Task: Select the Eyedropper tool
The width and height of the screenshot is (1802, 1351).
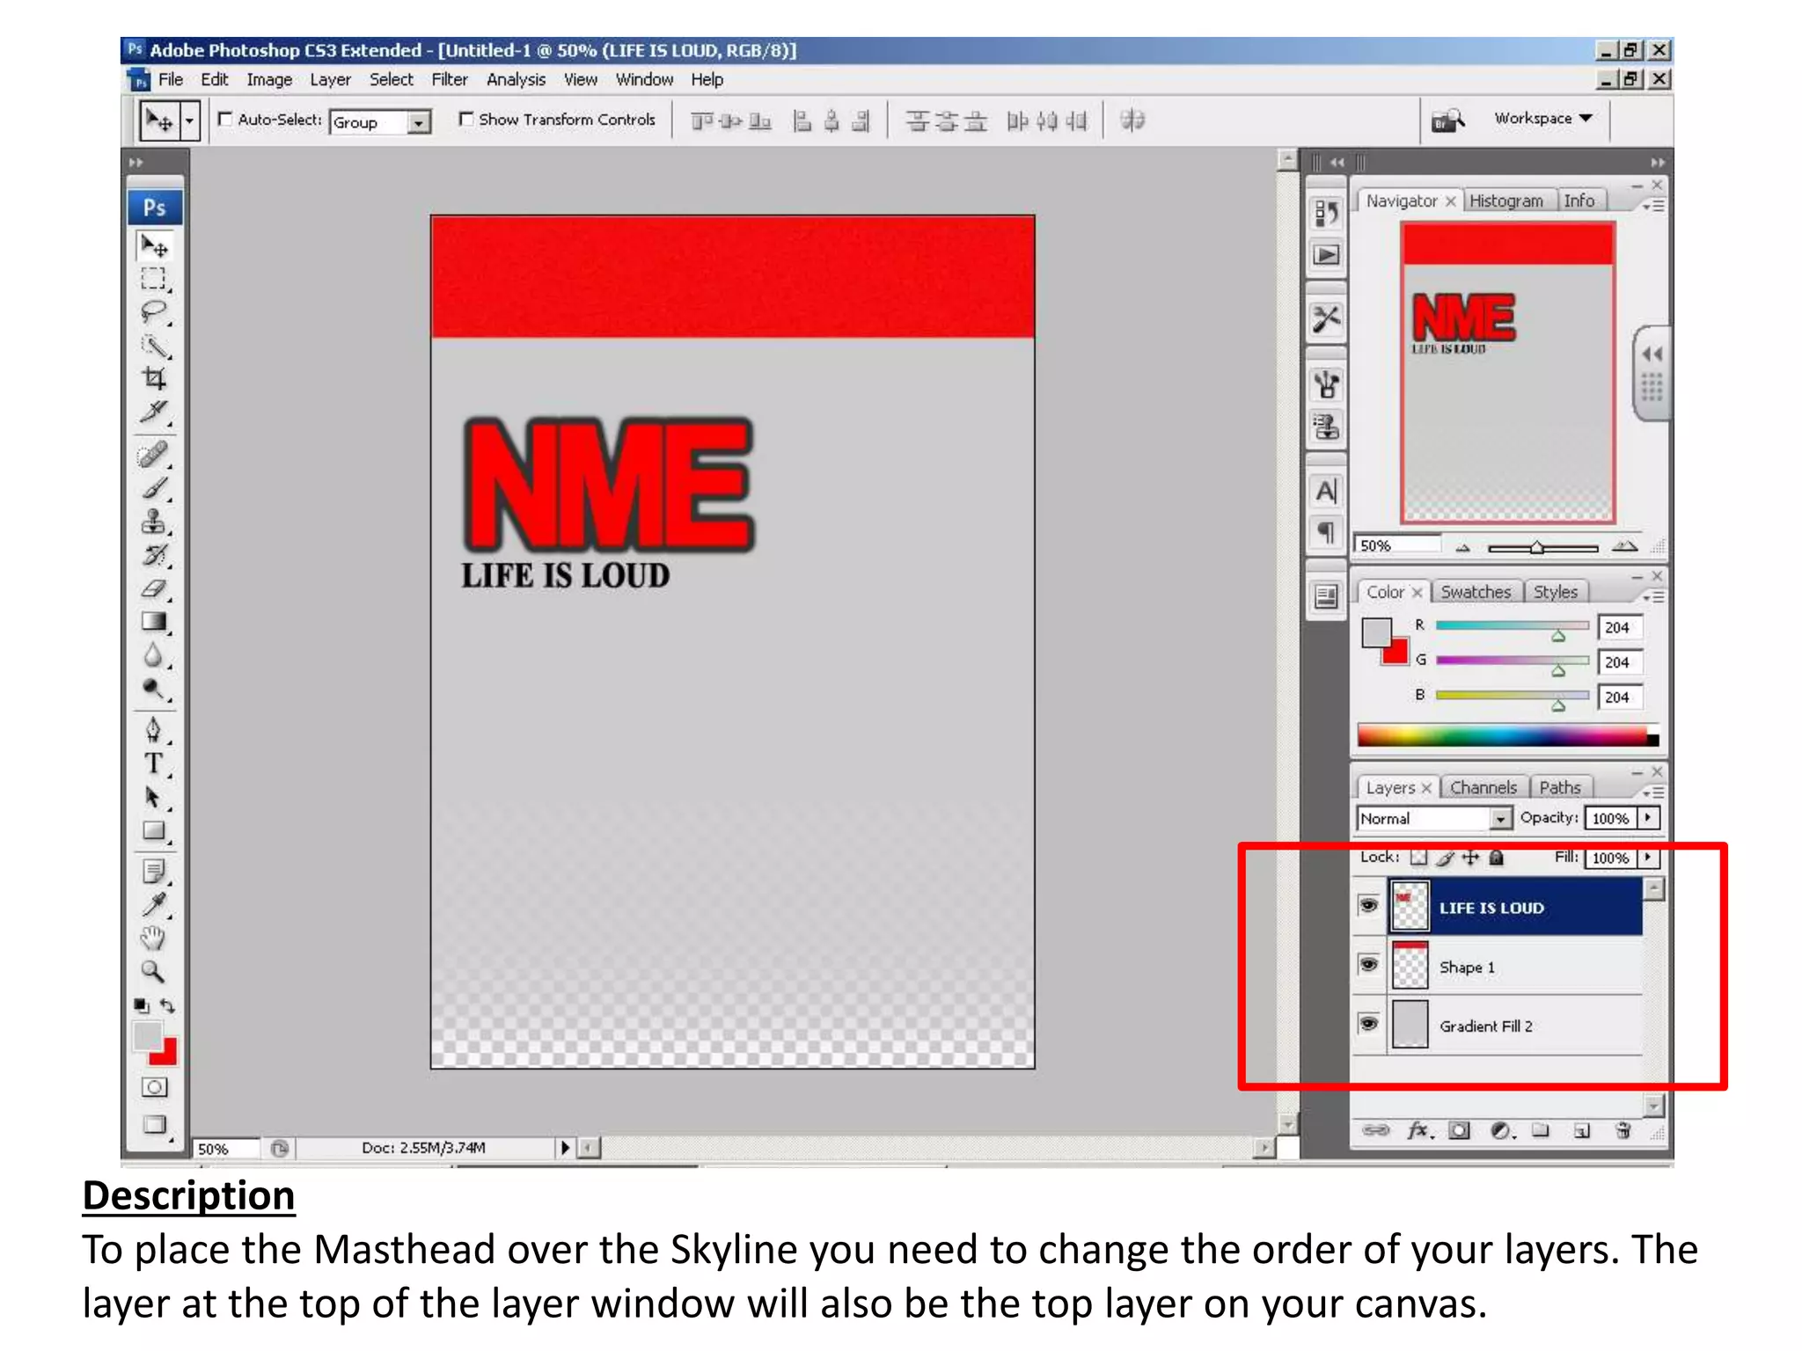Action: pyautogui.click(x=154, y=905)
